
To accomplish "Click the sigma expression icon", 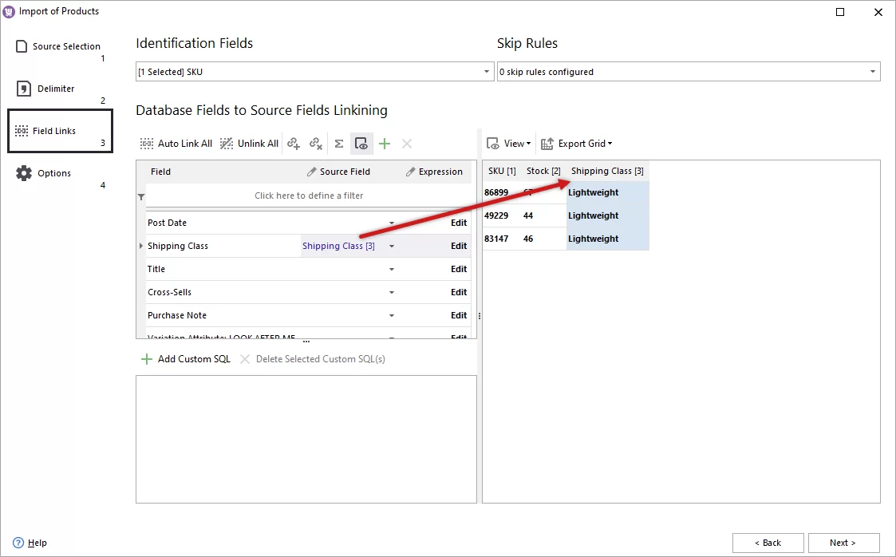I will [338, 144].
